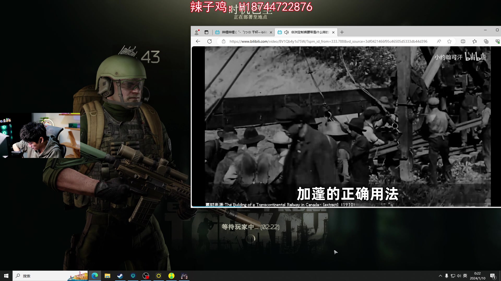The image size is (501, 281).
Task: Open the Favorites list in Edge
Action: pos(475,41)
